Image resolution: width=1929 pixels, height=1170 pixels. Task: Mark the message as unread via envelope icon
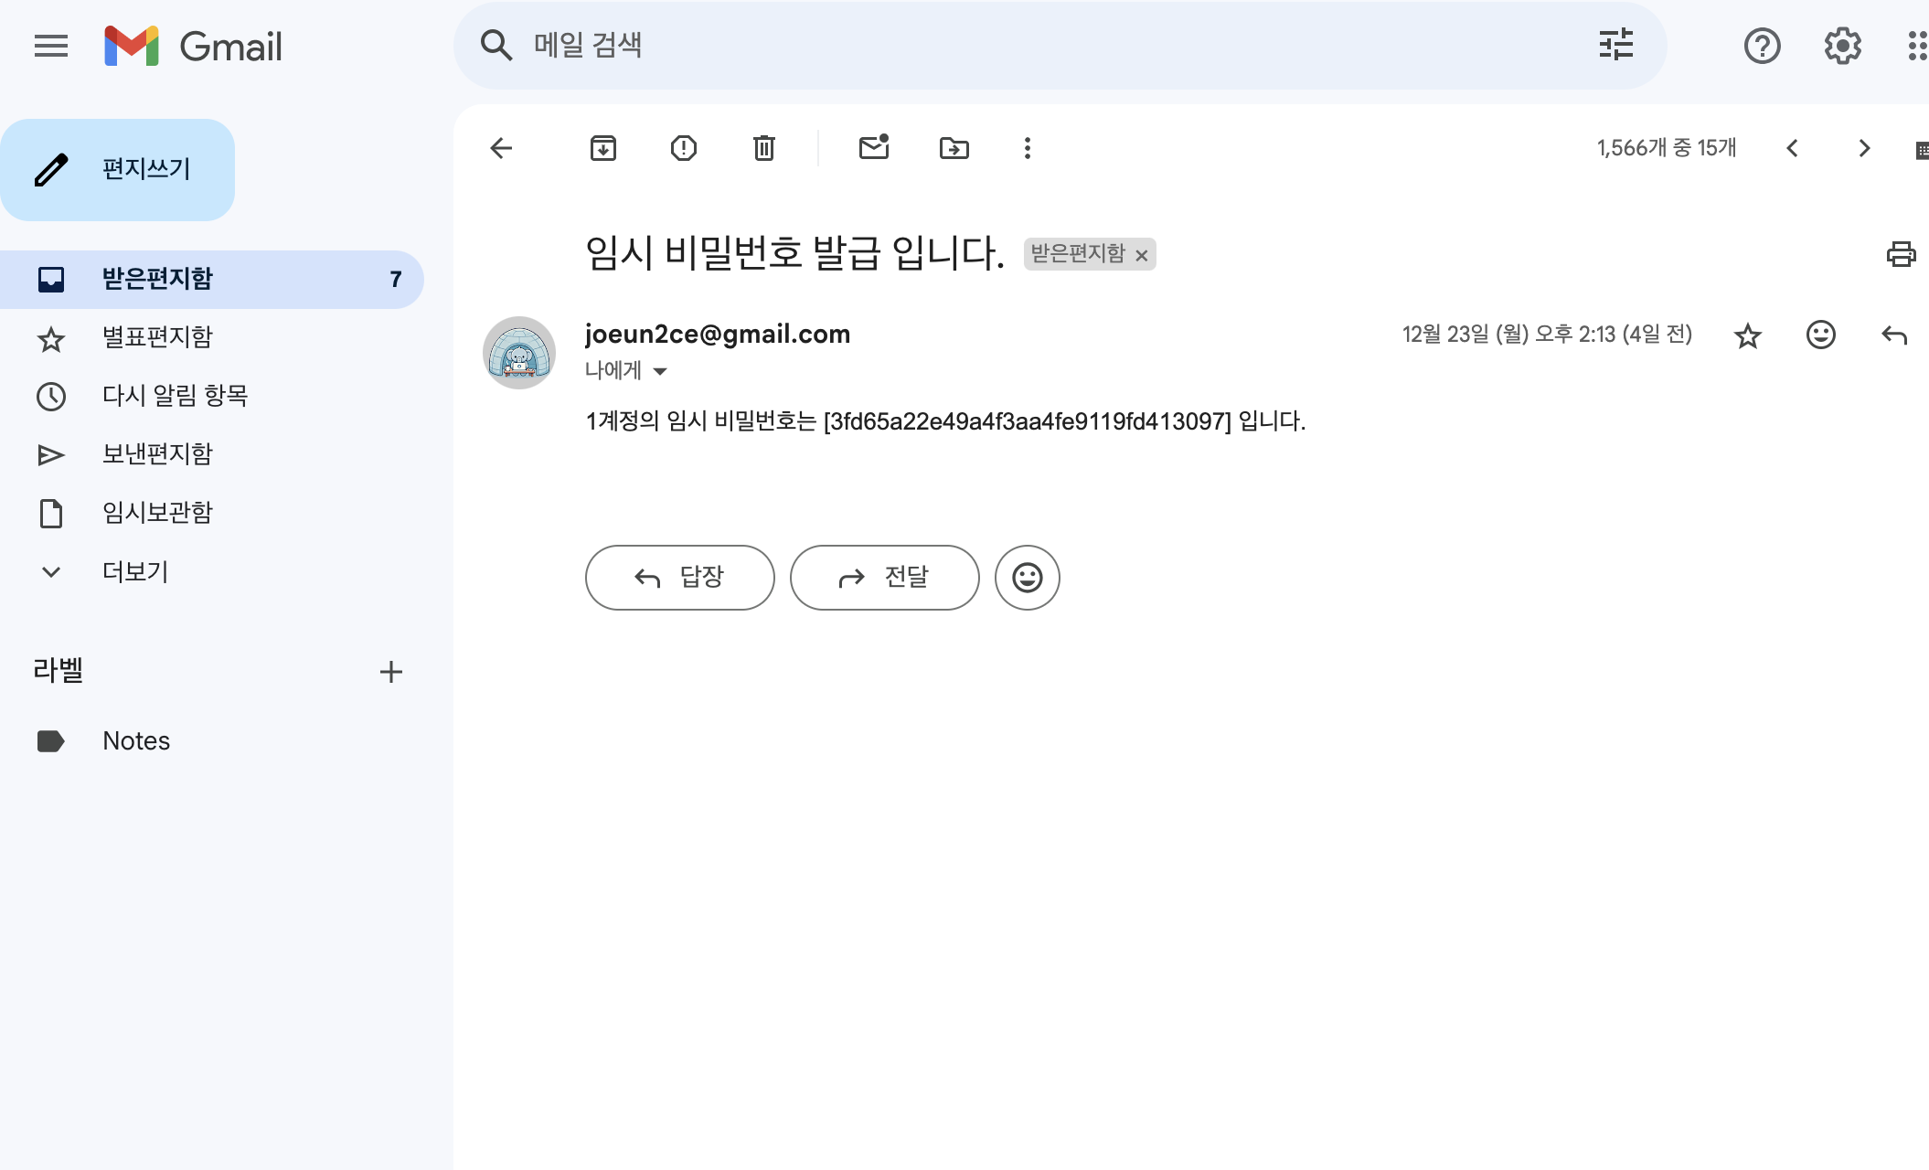pyautogui.click(x=874, y=147)
